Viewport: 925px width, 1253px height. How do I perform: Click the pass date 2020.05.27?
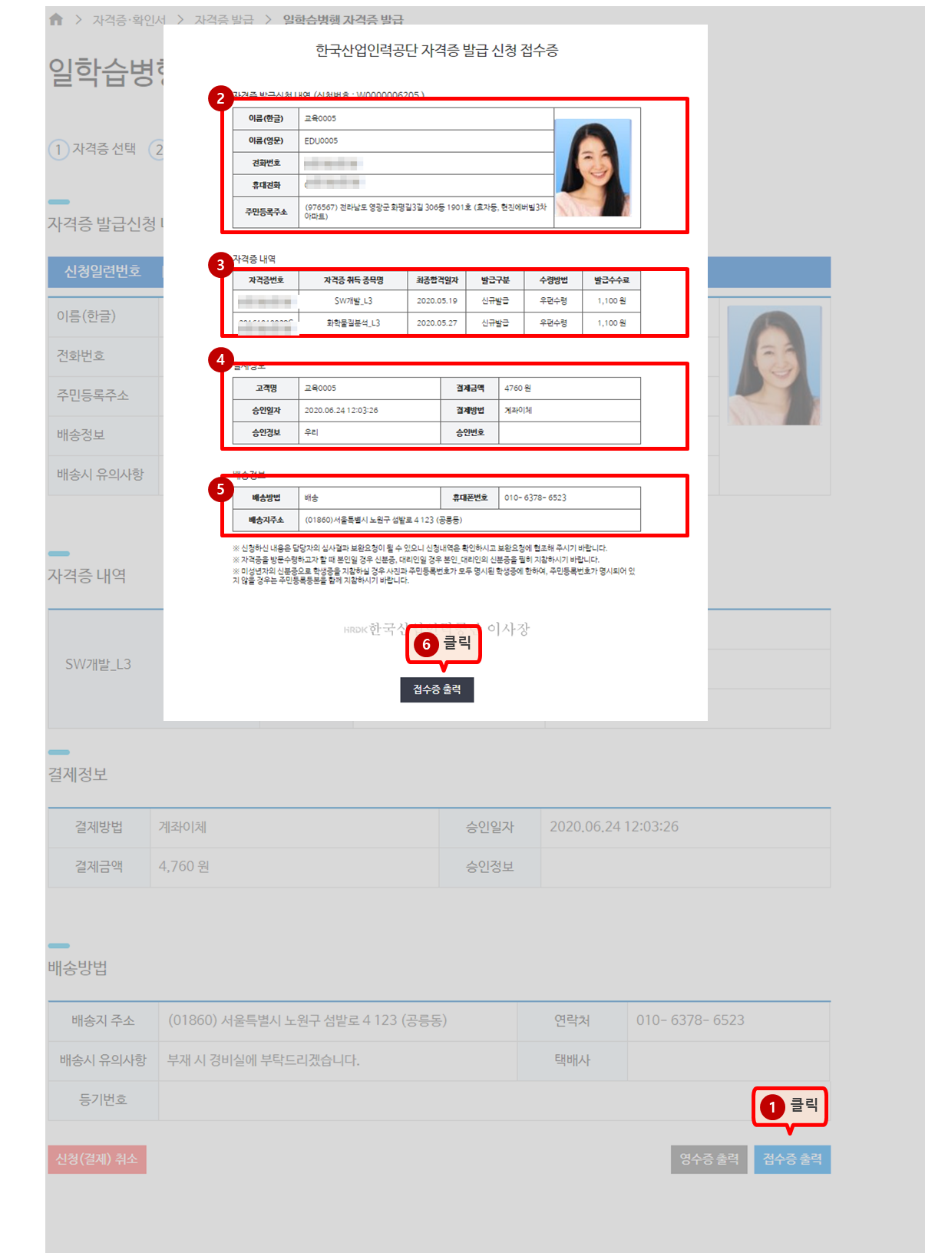click(437, 323)
